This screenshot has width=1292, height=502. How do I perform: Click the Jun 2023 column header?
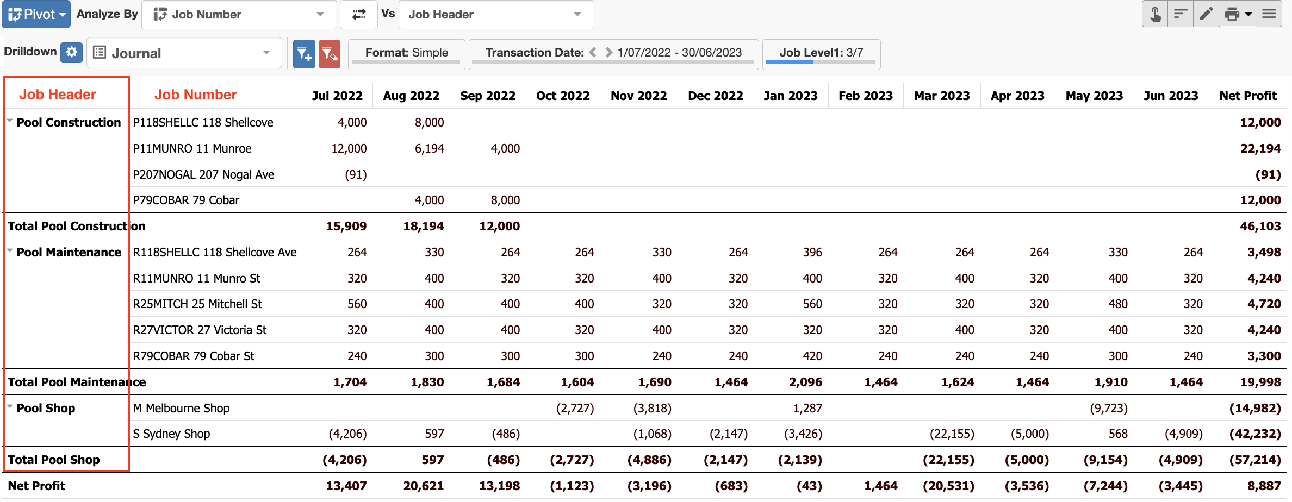(x=1171, y=96)
